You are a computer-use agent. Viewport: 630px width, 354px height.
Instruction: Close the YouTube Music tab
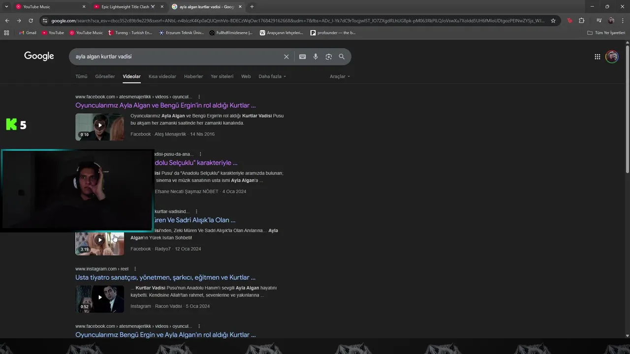tap(84, 7)
